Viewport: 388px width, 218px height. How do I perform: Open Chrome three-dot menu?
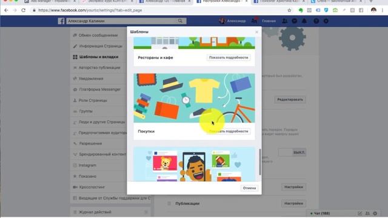point(383,10)
